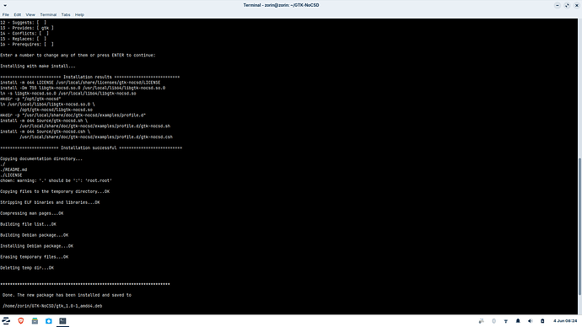Click the 'Enter a number to change' prompt line
Image resolution: width=582 pixels, height=327 pixels.
78,56
